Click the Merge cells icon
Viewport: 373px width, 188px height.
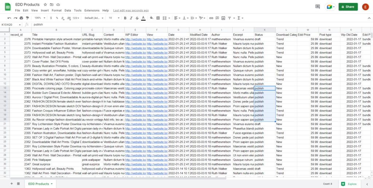tap(165, 18)
